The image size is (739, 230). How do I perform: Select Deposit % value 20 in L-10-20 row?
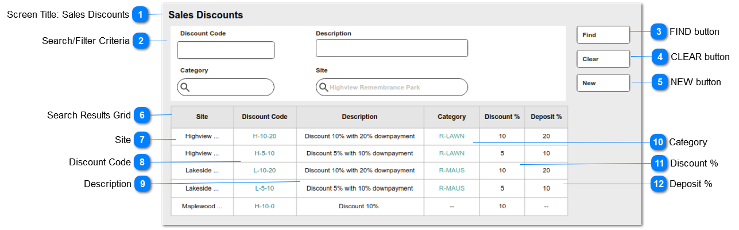coord(546,170)
